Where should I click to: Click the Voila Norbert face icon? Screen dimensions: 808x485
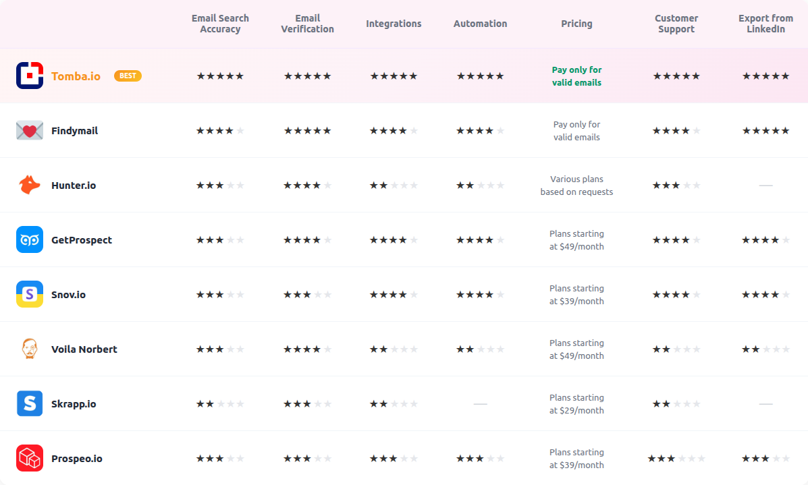point(30,349)
